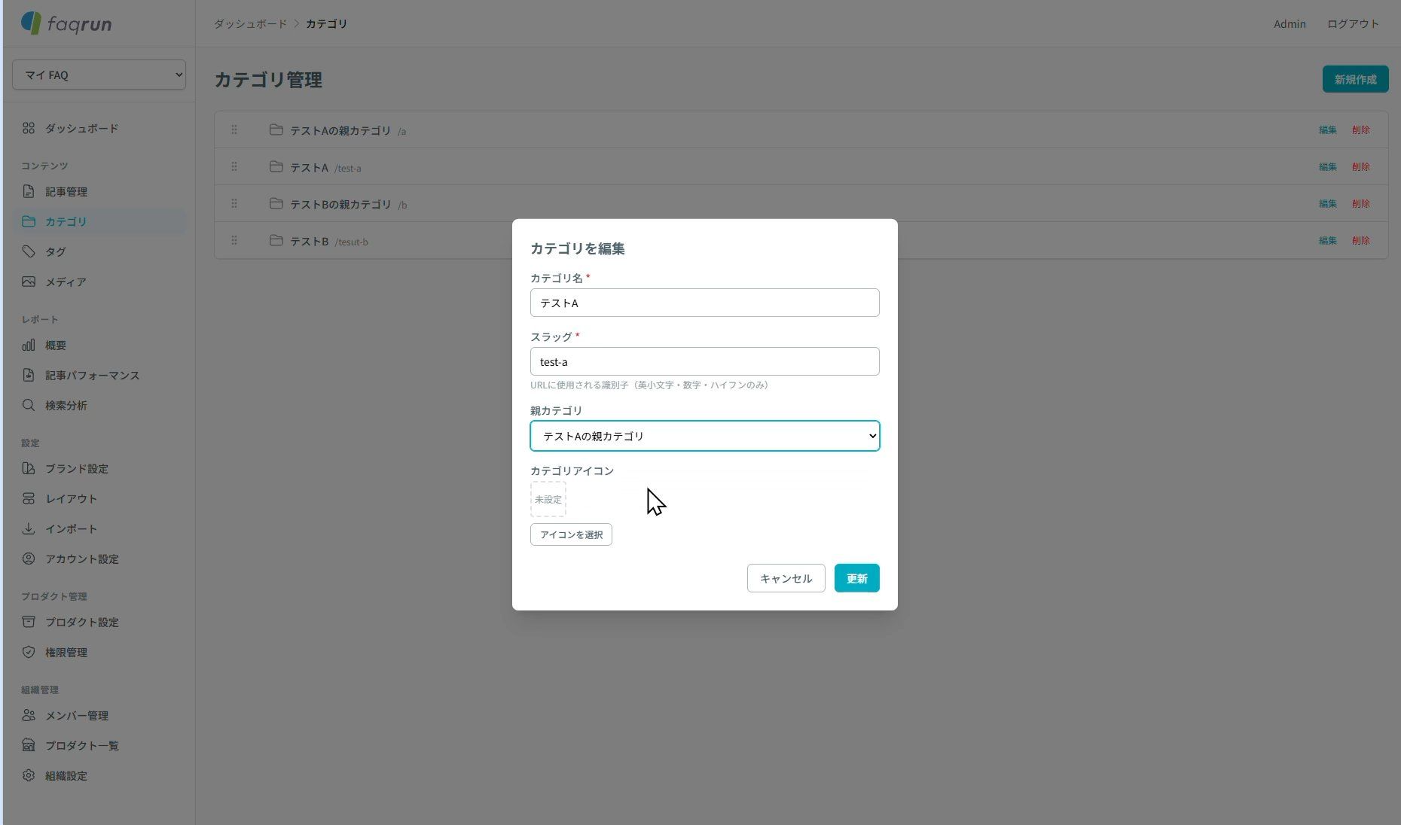Open the 親カテゴリ dropdown
Viewport: 1401px width, 825px height.
(x=705, y=436)
